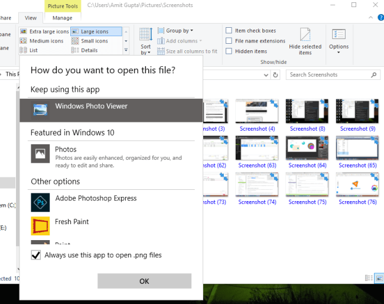This screenshot has width=384, height=304.
Task: Click the Photos app description text
Action: click(x=119, y=161)
